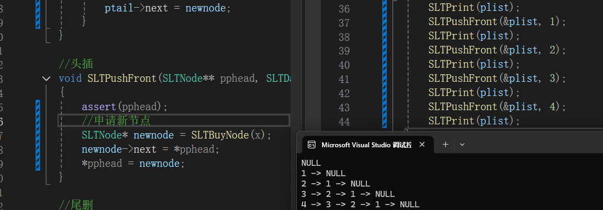Click console output line '2 -> 1 -> NULL'
The height and width of the screenshot is (210, 603).
click(336, 184)
